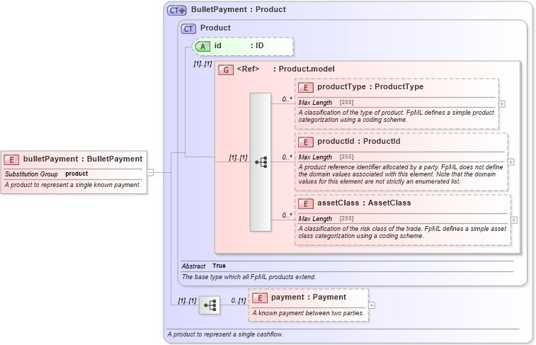This screenshot has width=536, height=345.
Task: Click assetClass : AssetClass label
Action: 364,203
